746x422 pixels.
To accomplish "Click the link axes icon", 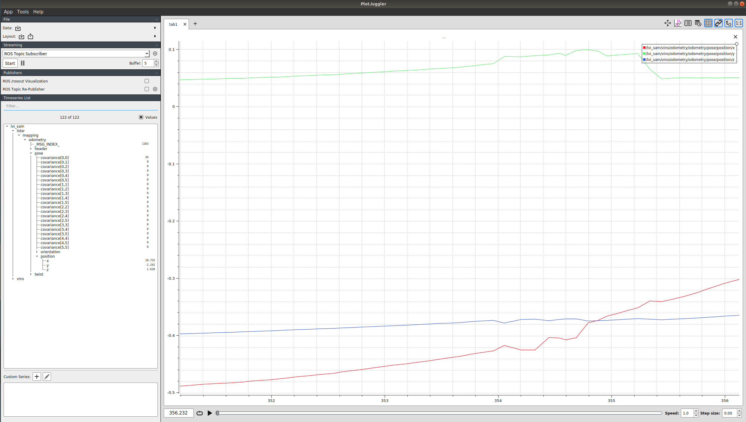I will pyautogui.click(x=718, y=23).
